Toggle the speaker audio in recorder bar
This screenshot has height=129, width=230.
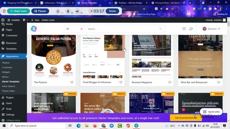[x=77, y=11]
